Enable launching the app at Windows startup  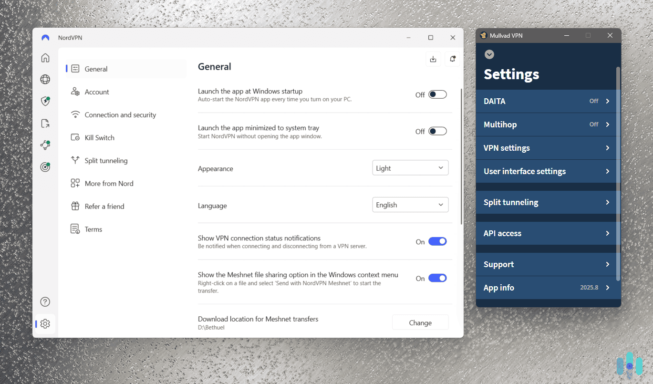[437, 94]
